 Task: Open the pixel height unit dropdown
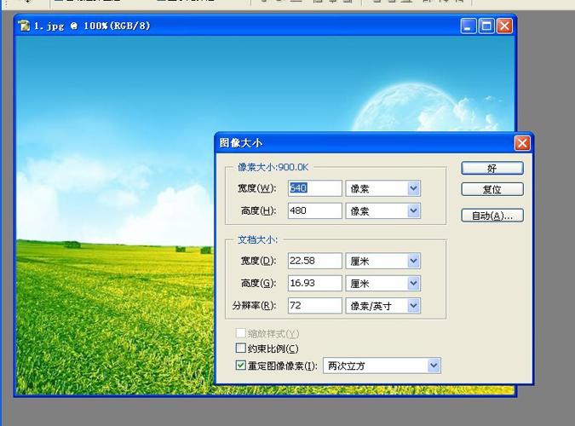pyautogui.click(x=413, y=210)
